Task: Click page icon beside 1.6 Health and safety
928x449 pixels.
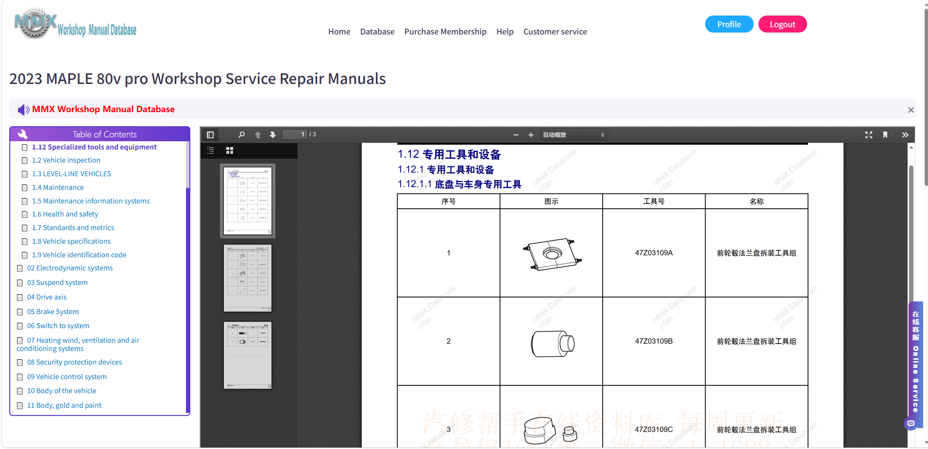Action: 24,215
